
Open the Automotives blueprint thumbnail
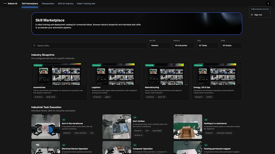59,74
